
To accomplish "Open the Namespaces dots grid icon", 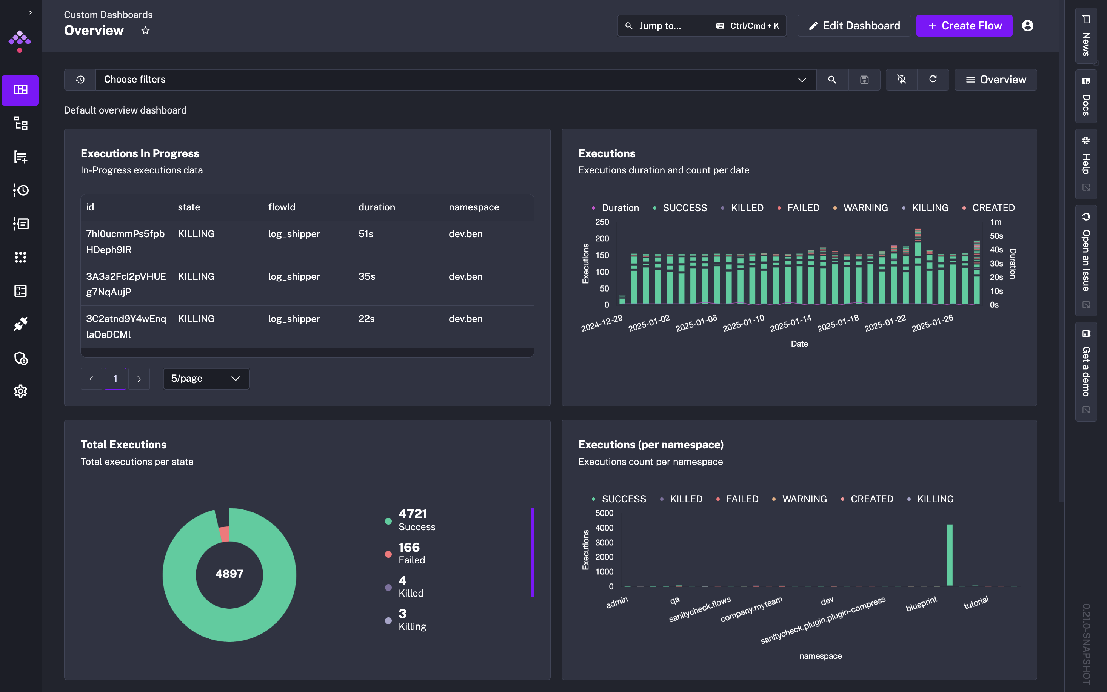I will click(x=20, y=257).
